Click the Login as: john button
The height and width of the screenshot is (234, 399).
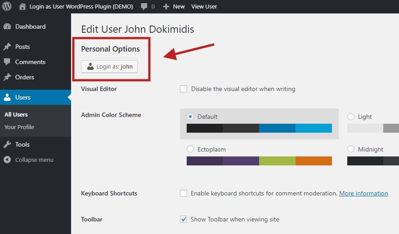coord(109,66)
